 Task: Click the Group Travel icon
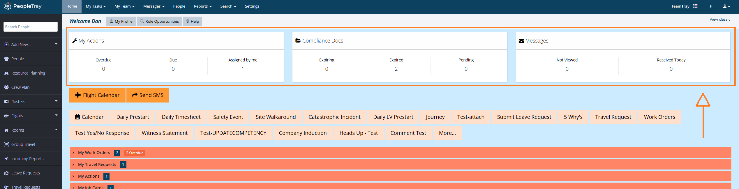click(x=6, y=144)
